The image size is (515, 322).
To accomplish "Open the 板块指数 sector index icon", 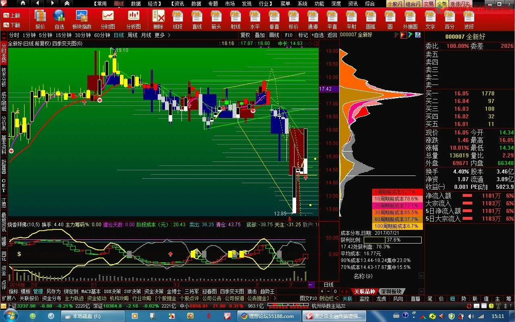I will [82, 19].
